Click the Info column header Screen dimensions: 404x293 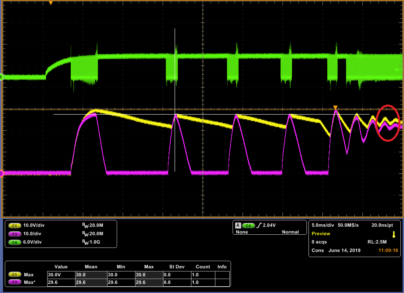222,267
